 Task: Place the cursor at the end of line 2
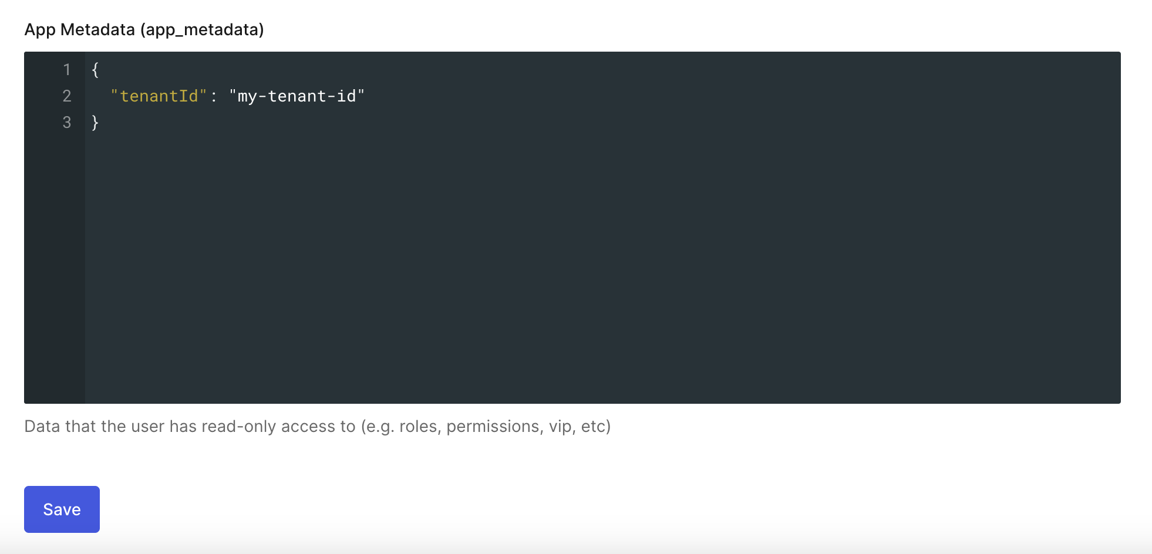[x=366, y=96]
